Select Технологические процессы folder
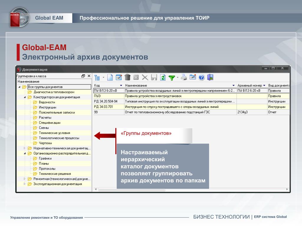 (x=59, y=138)
